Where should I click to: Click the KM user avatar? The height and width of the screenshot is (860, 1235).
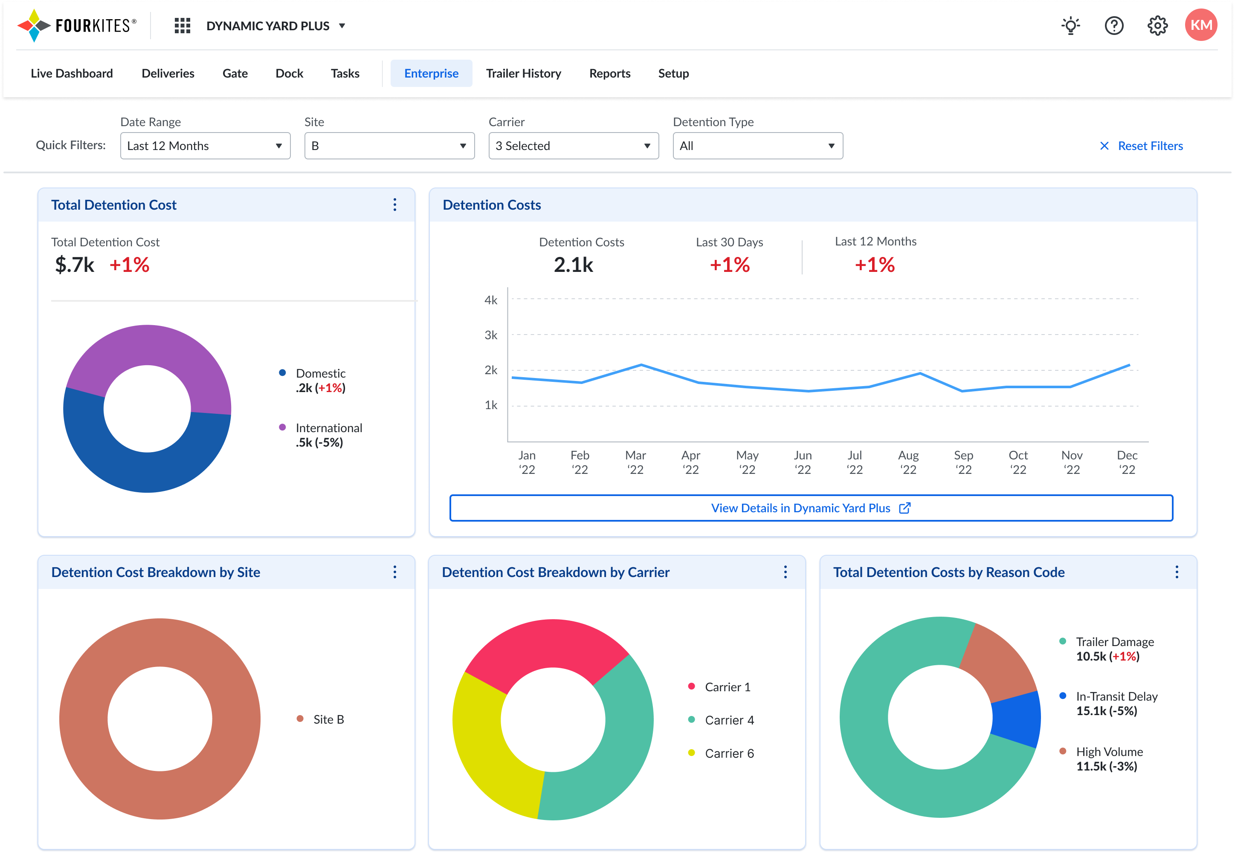coord(1200,25)
